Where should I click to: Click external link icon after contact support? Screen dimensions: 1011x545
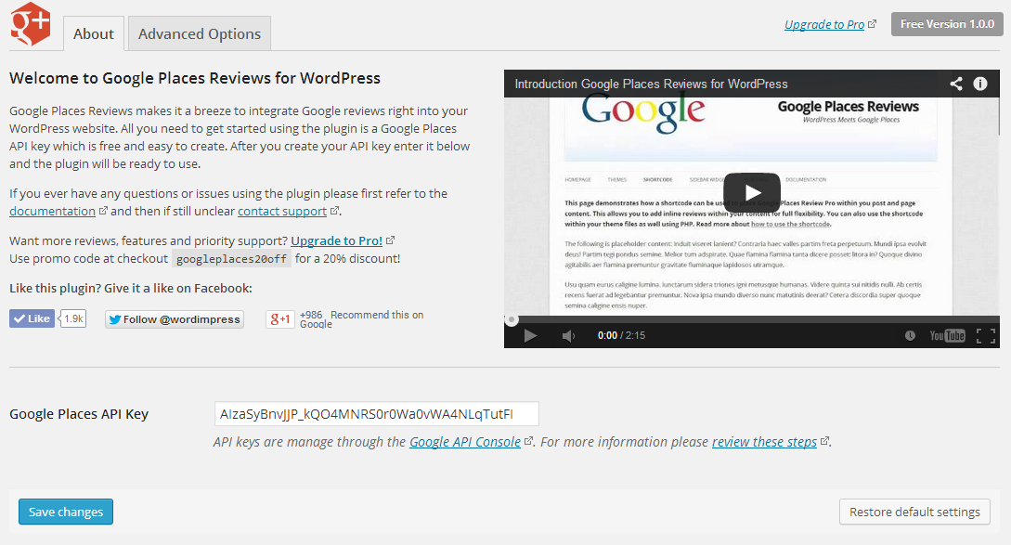pos(334,210)
